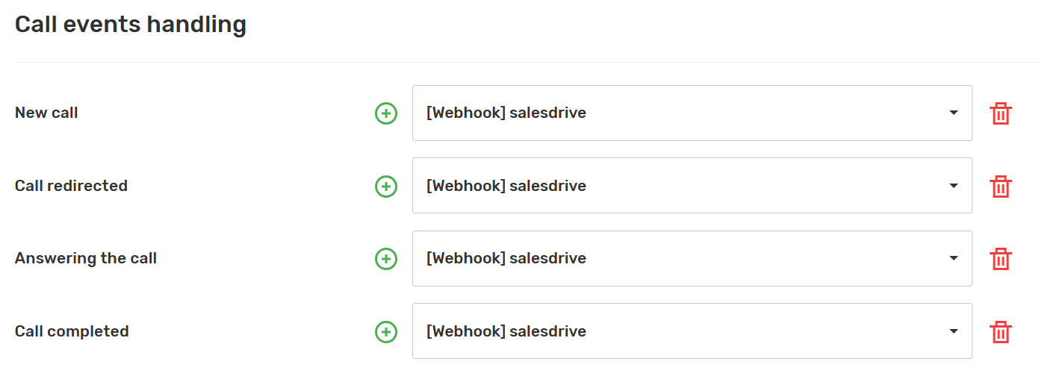Add a handler for Call completed
1039x385 pixels.
(x=385, y=331)
